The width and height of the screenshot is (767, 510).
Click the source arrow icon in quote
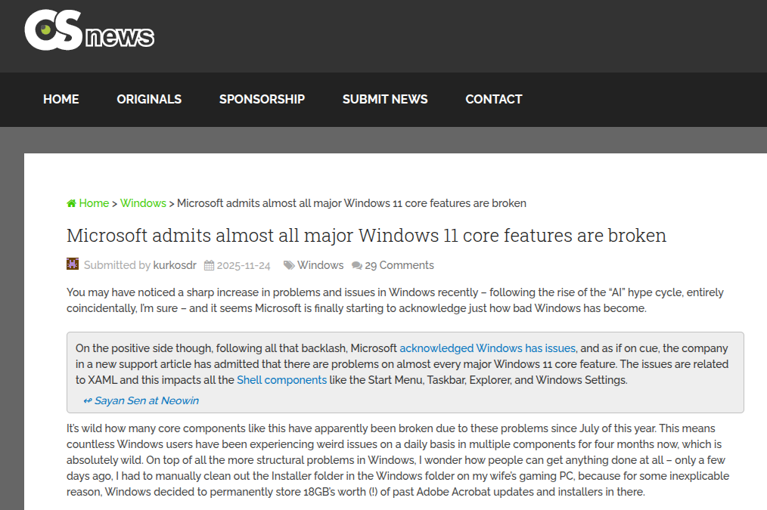pyautogui.click(x=88, y=401)
